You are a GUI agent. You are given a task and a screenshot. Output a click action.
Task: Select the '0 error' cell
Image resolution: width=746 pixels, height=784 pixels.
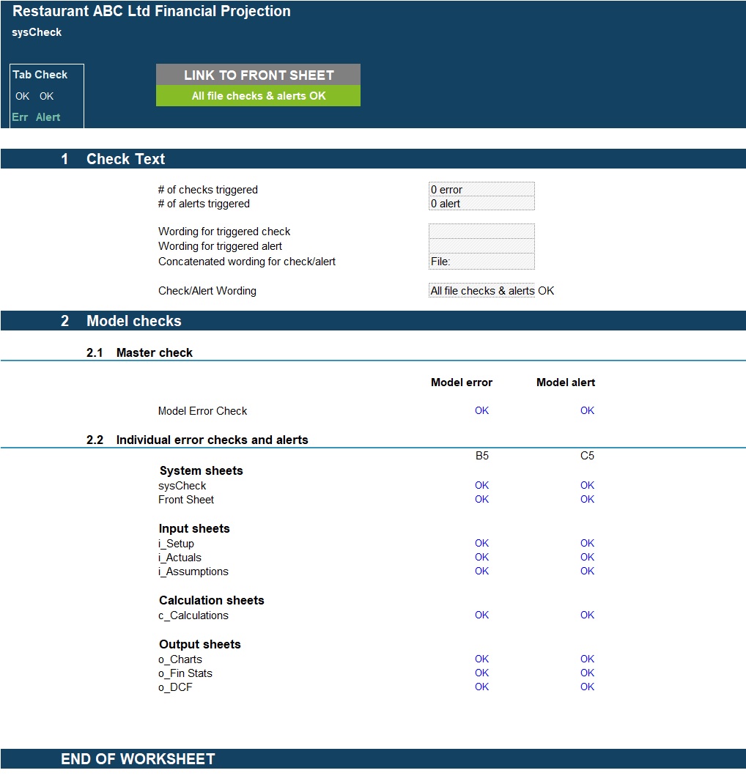click(481, 190)
